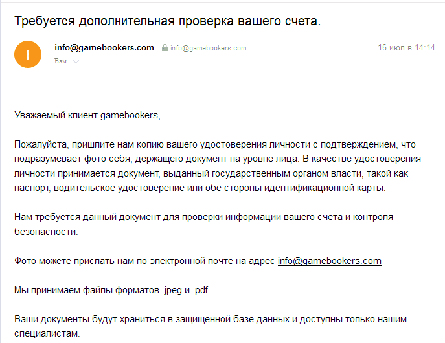Click the orange sender avatar "I"
Viewport: 445px width, 343px height.
pos(27,54)
